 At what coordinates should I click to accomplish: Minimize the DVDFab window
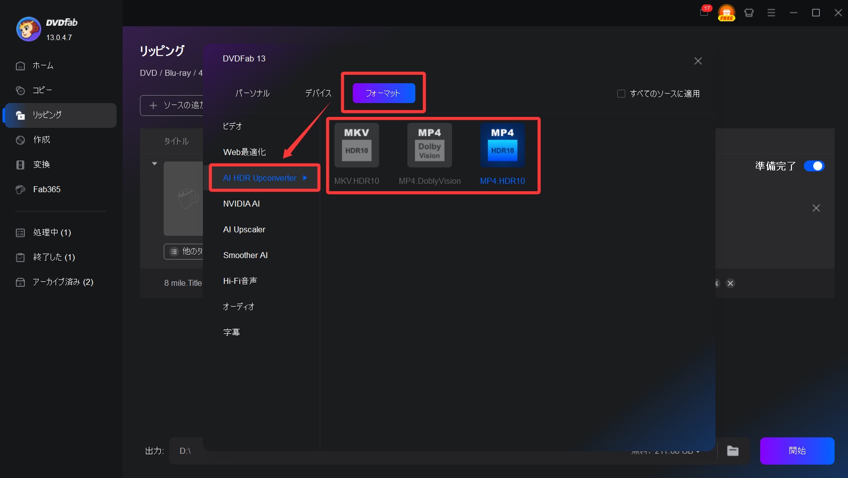click(x=793, y=13)
